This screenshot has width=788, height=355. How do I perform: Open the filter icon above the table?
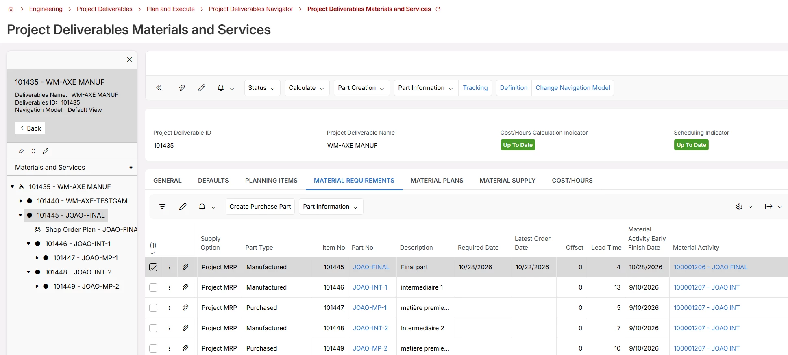click(x=163, y=207)
